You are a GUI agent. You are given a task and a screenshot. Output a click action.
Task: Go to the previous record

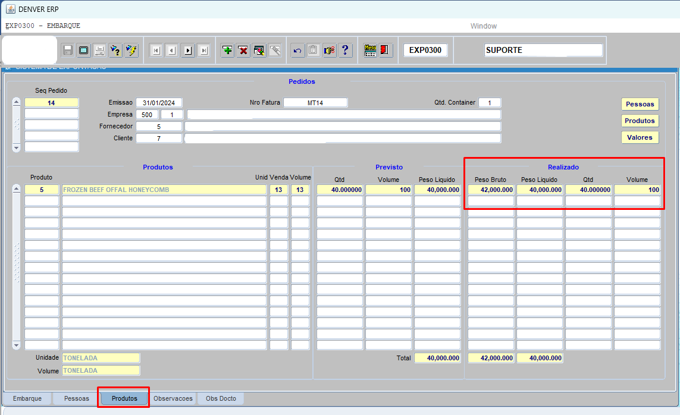[x=172, y=51]
